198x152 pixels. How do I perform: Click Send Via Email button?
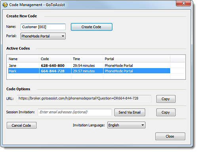130,112
